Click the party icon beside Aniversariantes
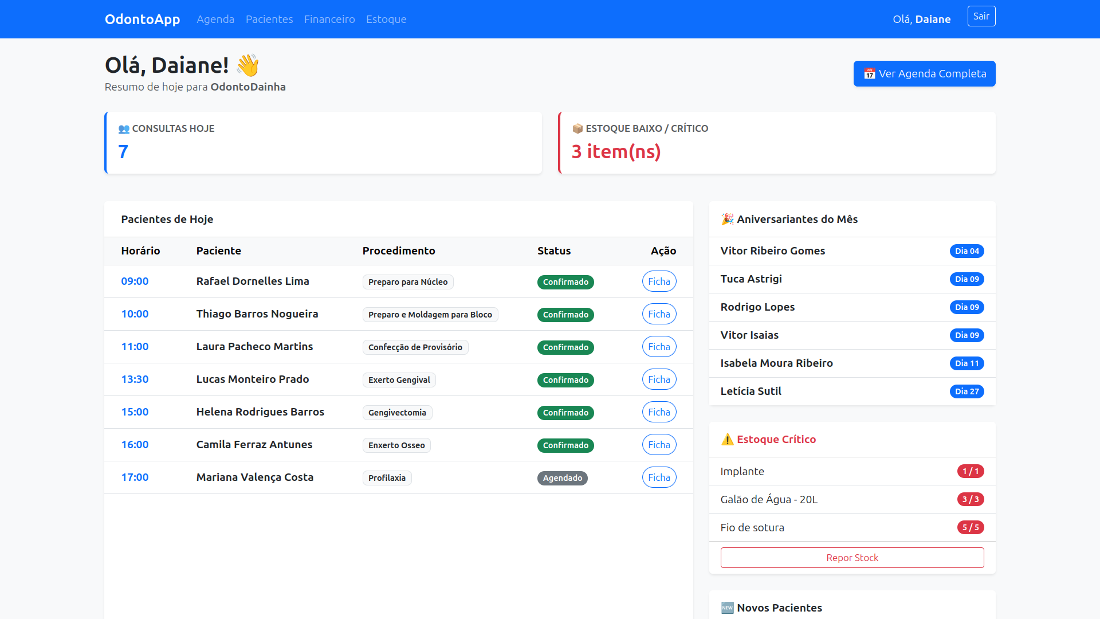The image size is (1100, 619). (728, 219)
